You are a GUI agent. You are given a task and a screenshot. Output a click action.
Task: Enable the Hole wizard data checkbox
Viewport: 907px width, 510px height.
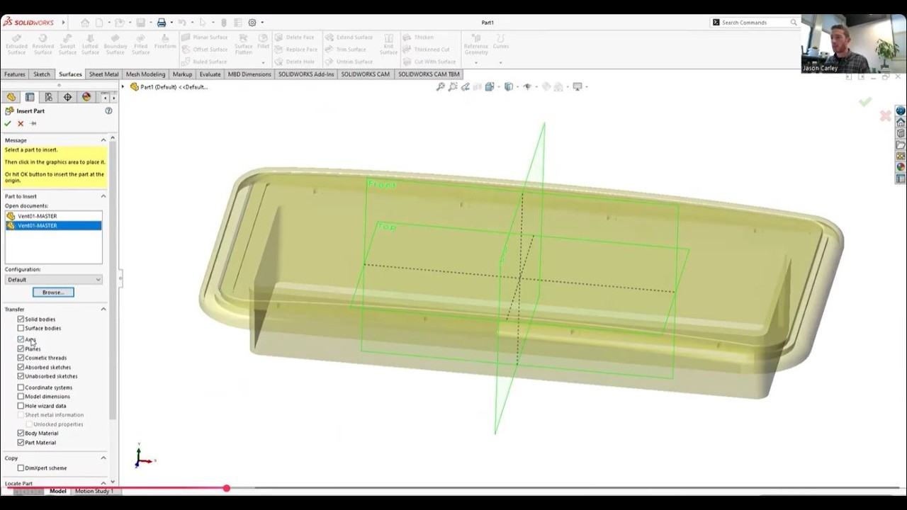(21, 406)
